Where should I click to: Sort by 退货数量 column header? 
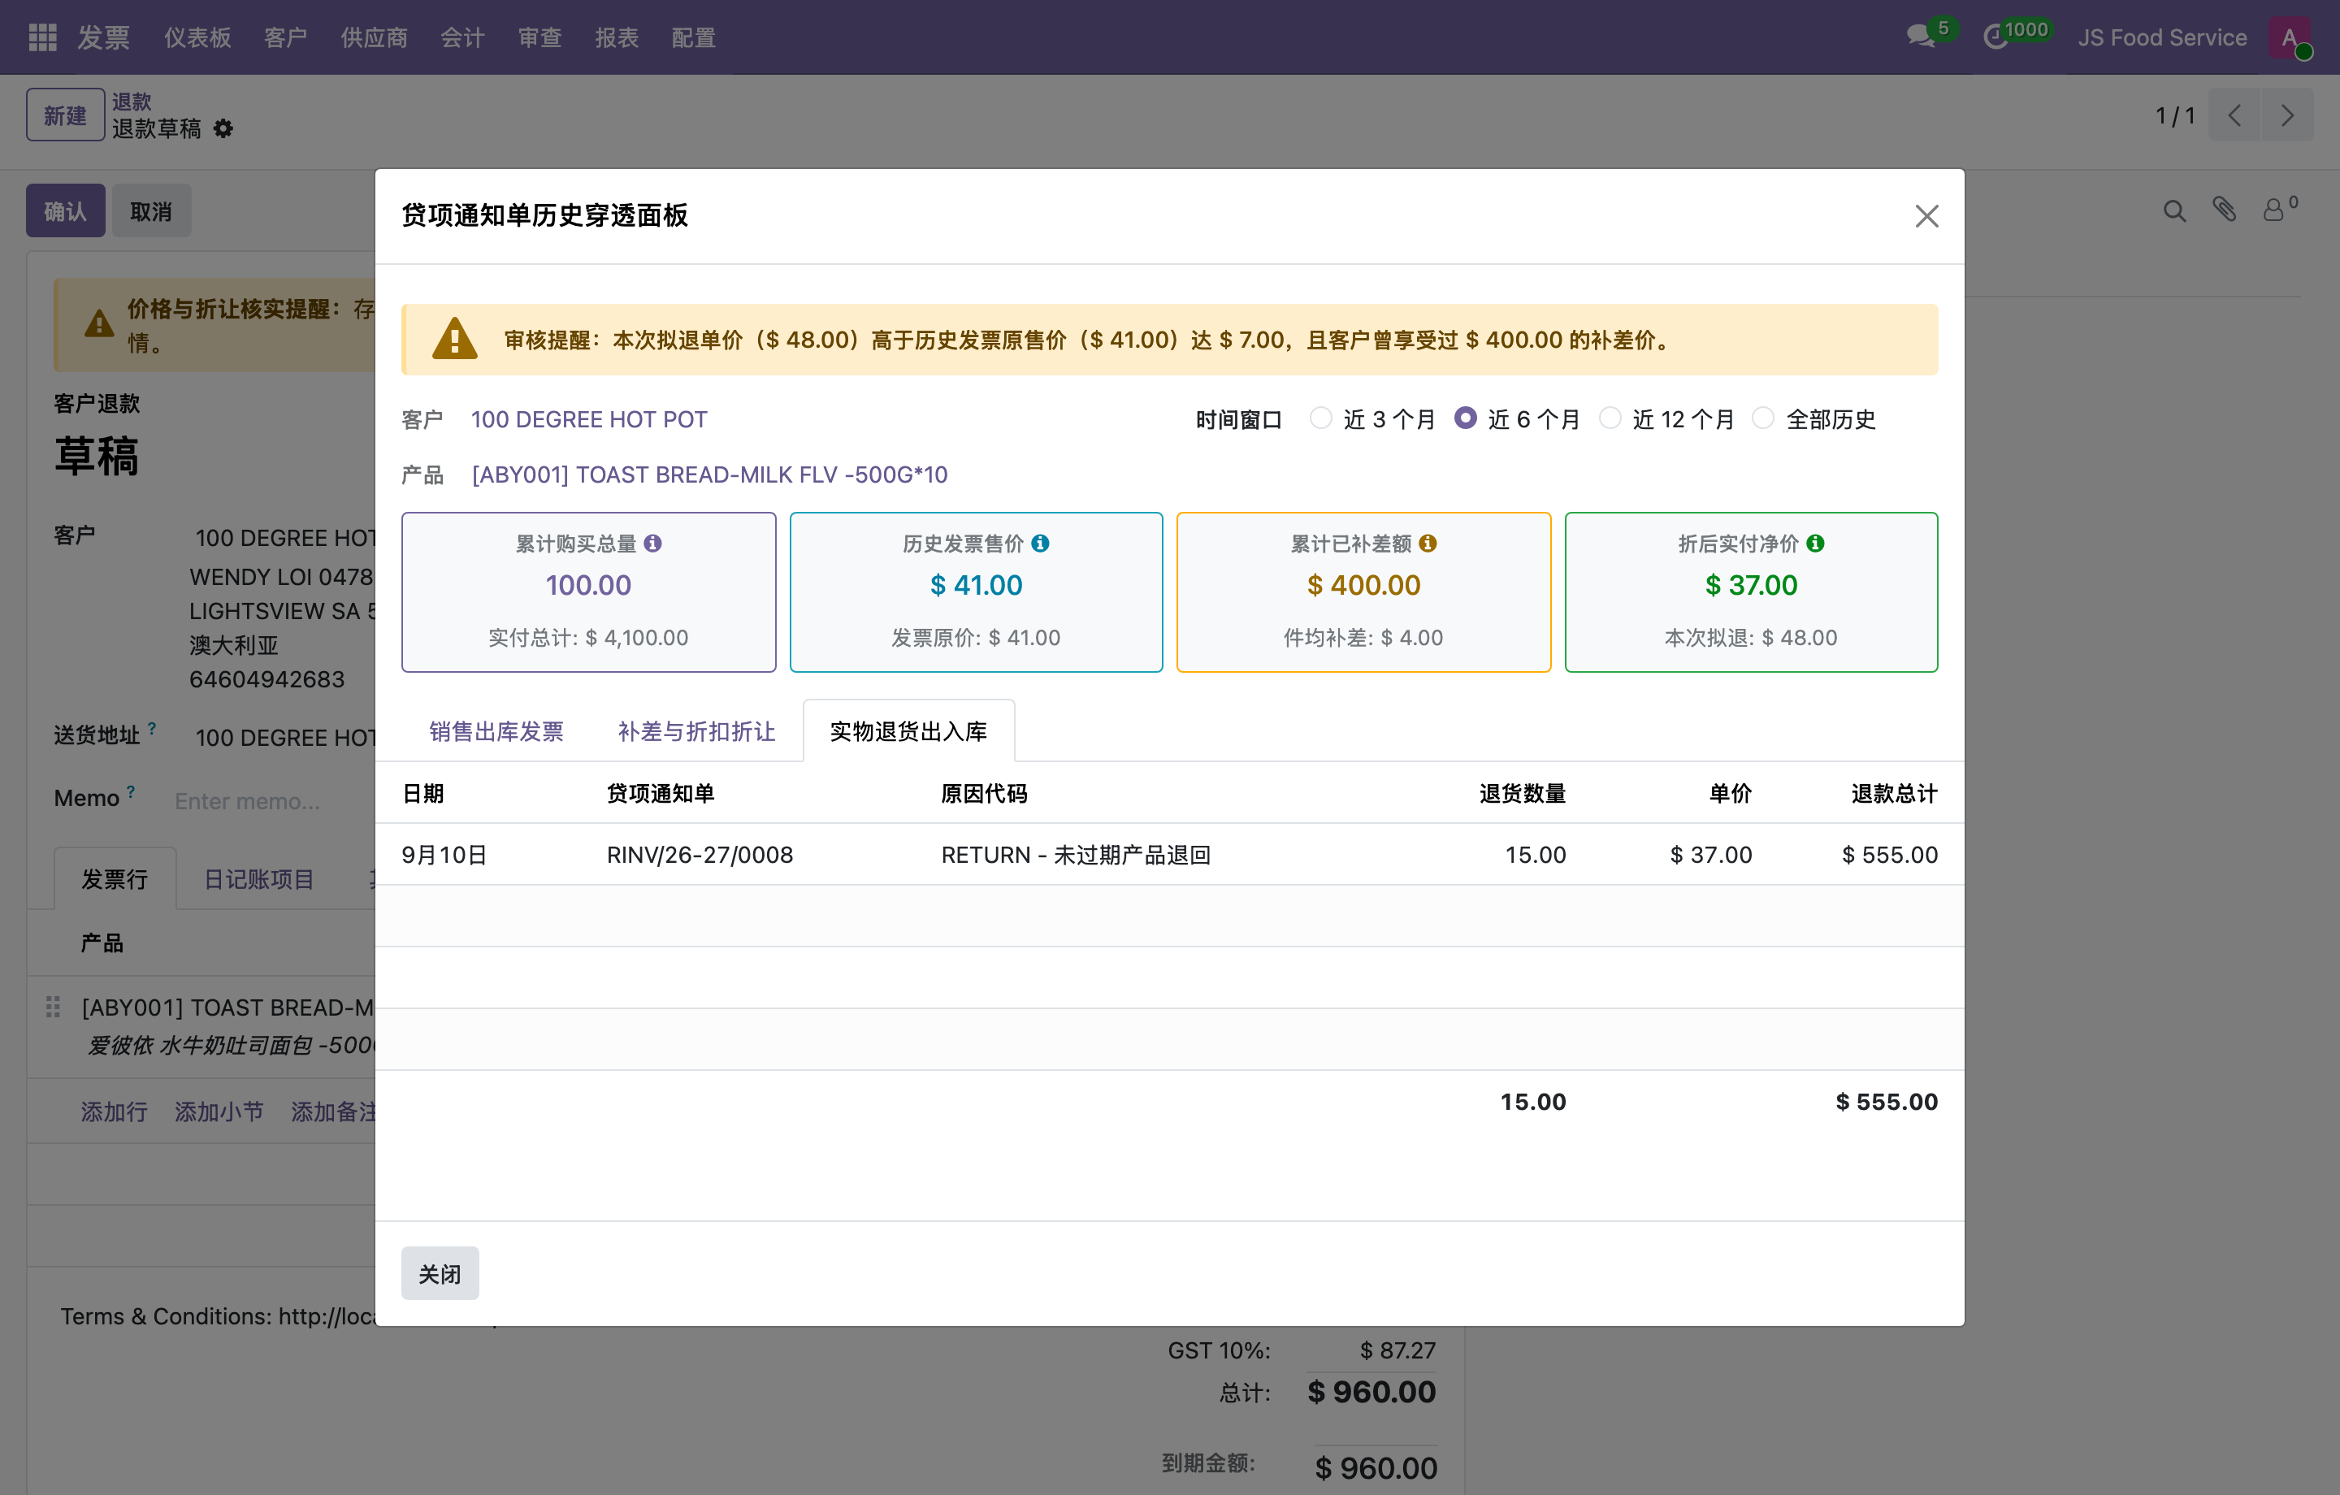pyautogui.click(x=1522, y=793)
